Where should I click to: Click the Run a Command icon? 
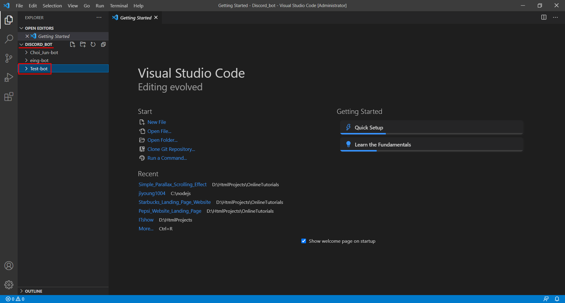(x=142, y=158)
